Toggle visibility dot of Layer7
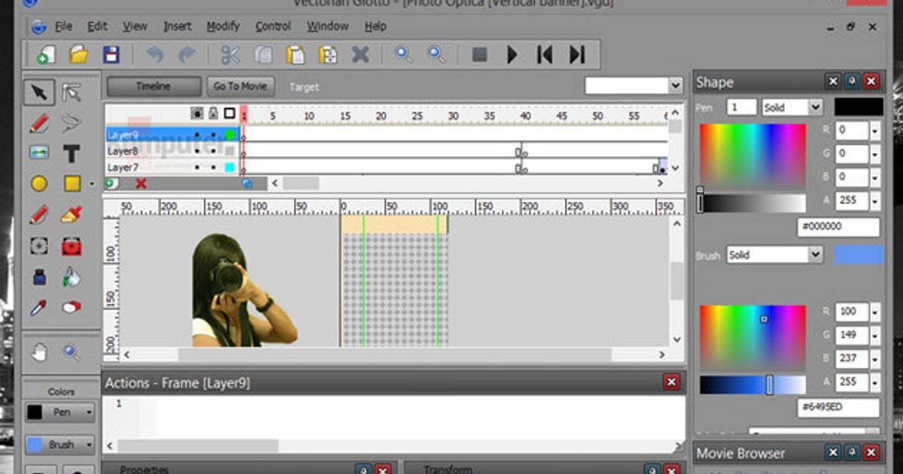The width and height of the screenshot is (903, 474). pyautogui.click(x=197, y=167)
